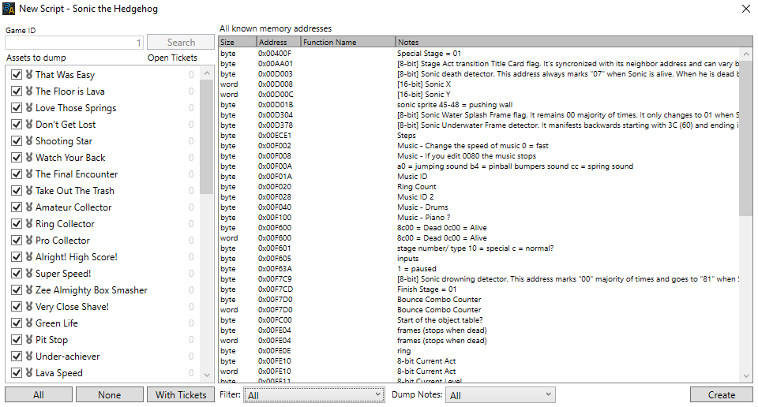Screen dimensions: 758x407
Task: Click the achievement icon beside Amateur Collector
Action: (x=29, y=207)
